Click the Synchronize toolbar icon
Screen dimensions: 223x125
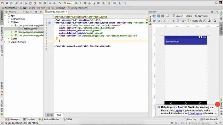pos(11,3)
